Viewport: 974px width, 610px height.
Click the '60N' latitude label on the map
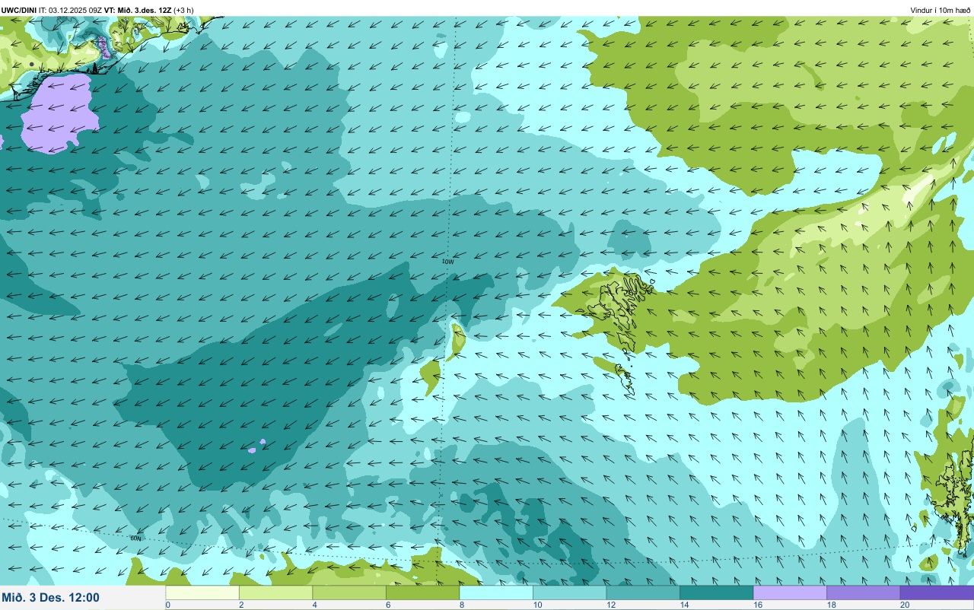tap(136, 538)
